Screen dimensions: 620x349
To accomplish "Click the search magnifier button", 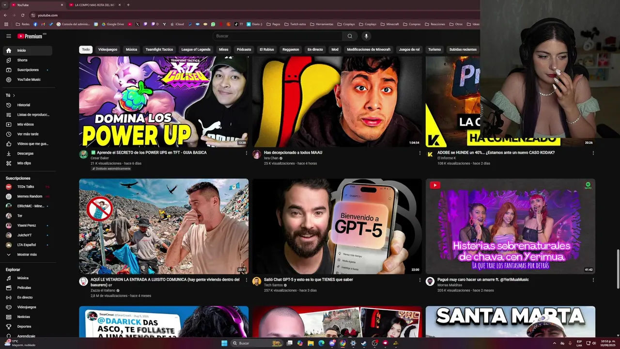I will pos(350,36).
